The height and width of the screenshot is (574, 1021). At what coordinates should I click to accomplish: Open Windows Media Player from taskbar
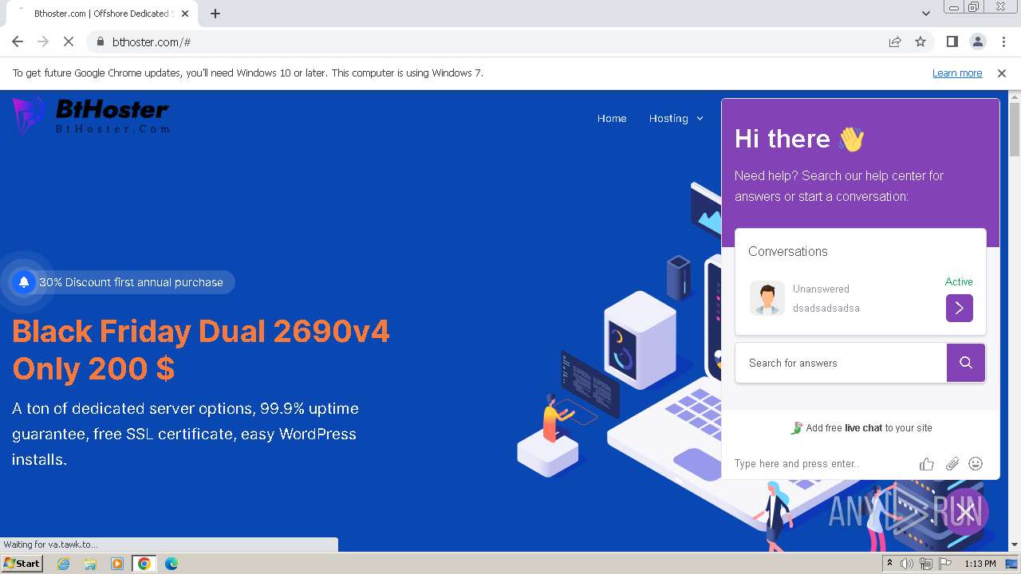(117, 564)
